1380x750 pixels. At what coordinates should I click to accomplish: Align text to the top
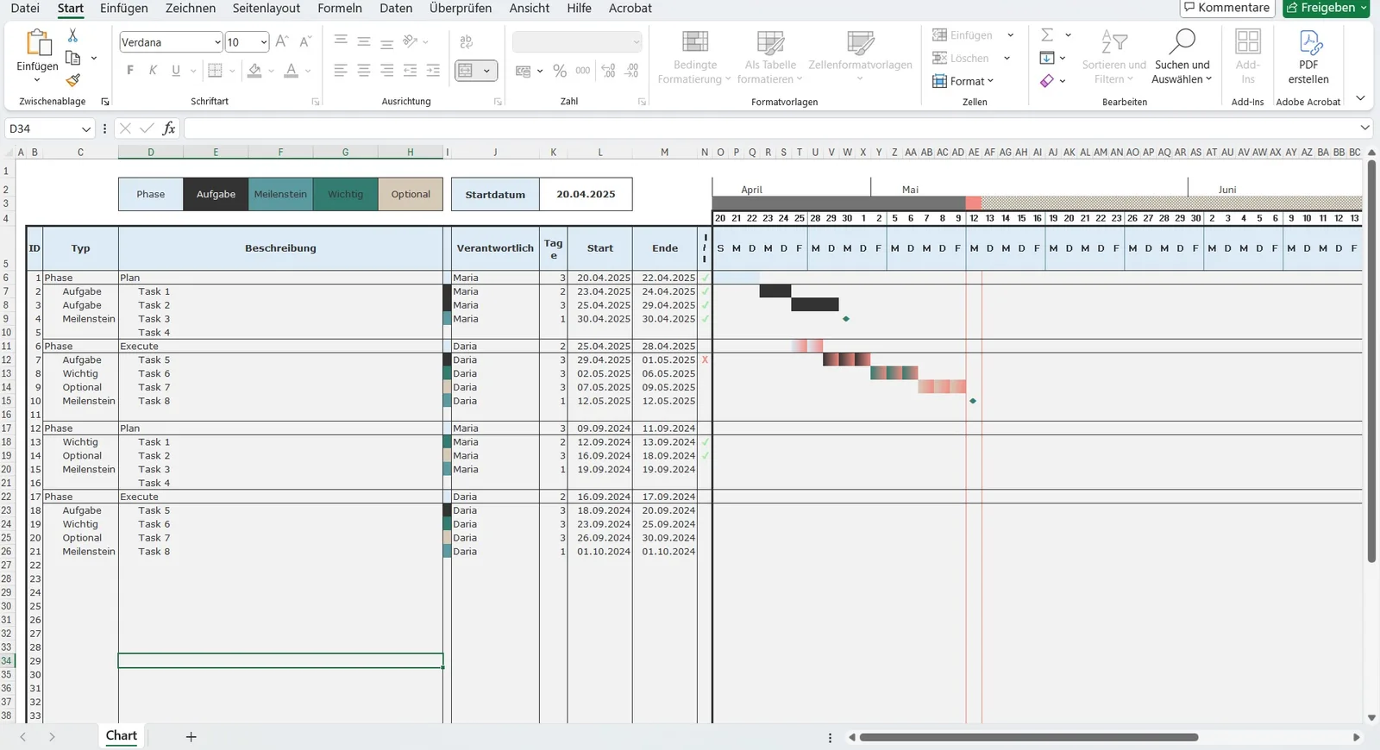click(x=342, y=41)
